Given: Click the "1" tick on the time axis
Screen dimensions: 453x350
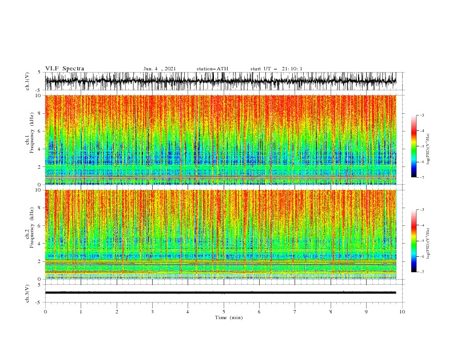Looking at the screenshot, I should tap(81, 312).
